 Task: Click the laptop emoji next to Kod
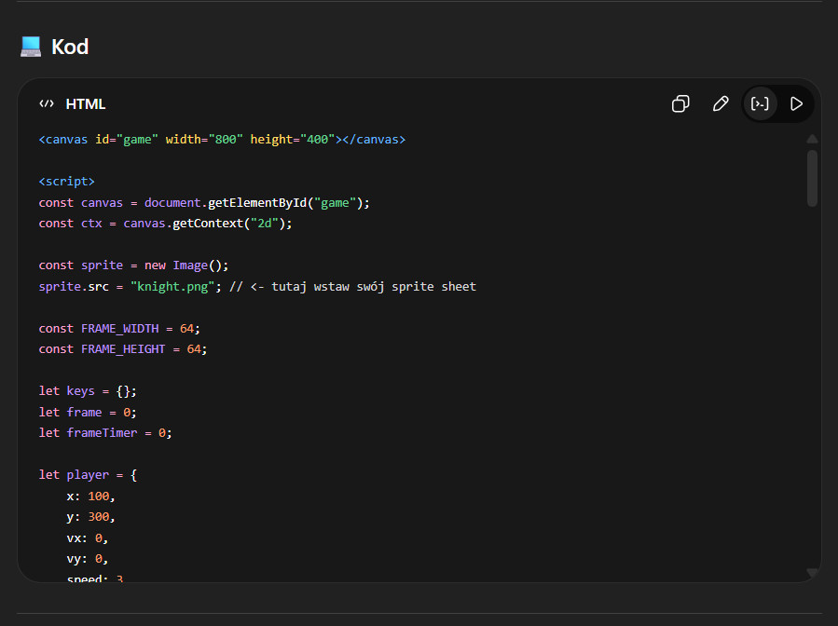[31, 47]
